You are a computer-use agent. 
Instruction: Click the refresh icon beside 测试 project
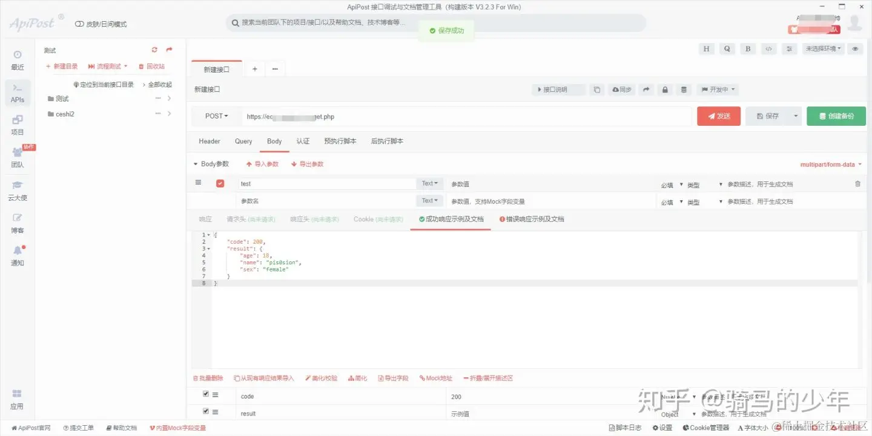pyautogui.click(x=154, y=50)
